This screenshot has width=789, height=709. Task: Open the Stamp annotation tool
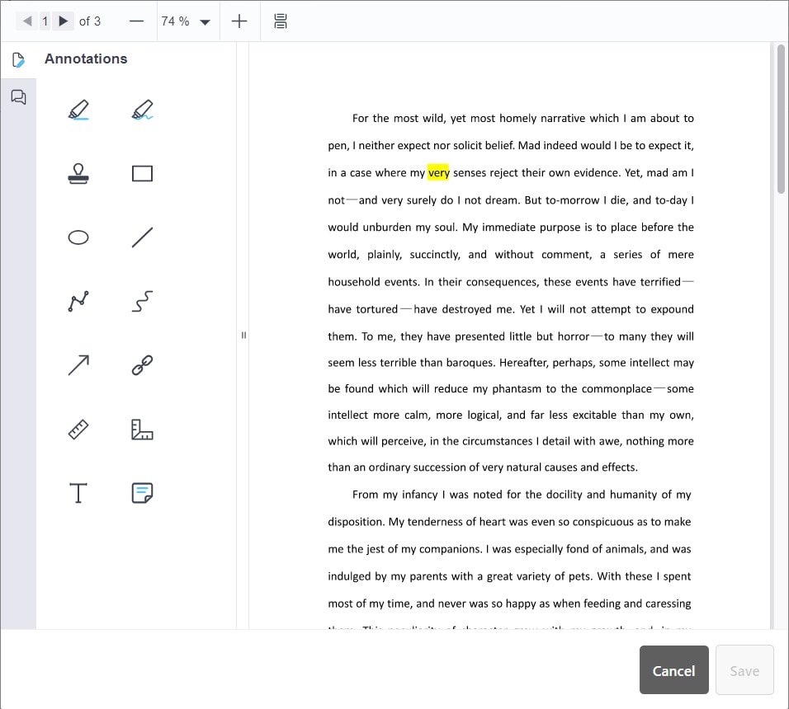click(x=78, y=173)
